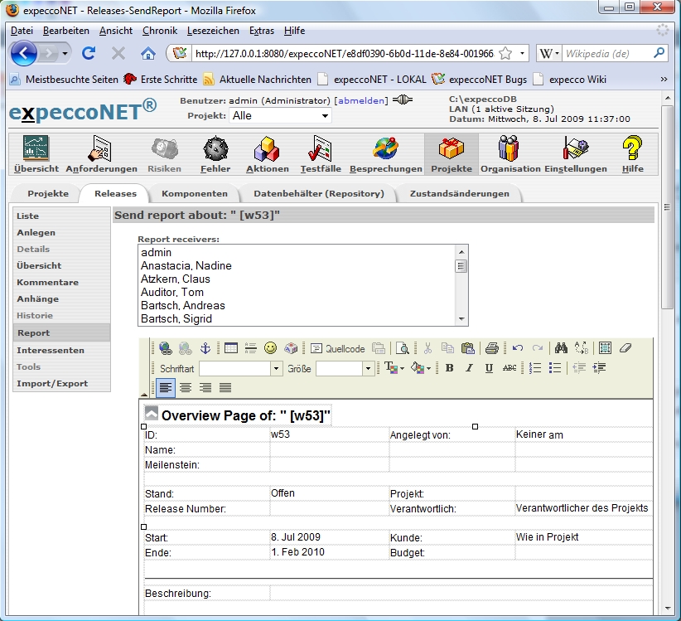
Task: Open the Lesezeichen menu
Action: click(x=213, y=31)
